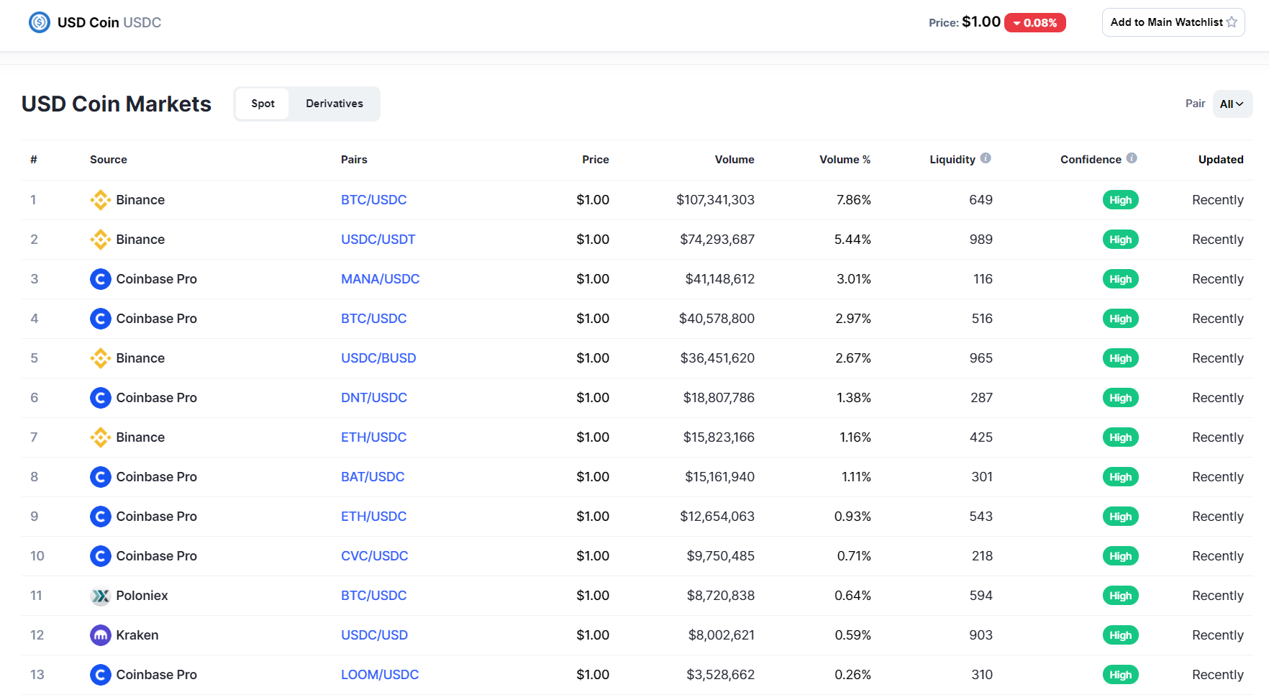Click the $8,720,838 volume value
Viewport: 1269px width, 700px height.
[x=721, y=596]
